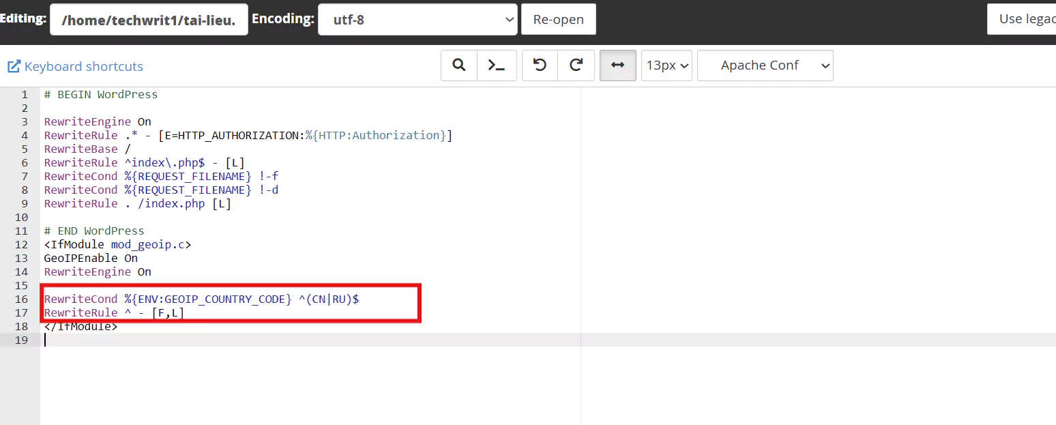Click the GeoIPEnable On line
The width and height of the screenshot is (1056, 425).
click(91, 258)
